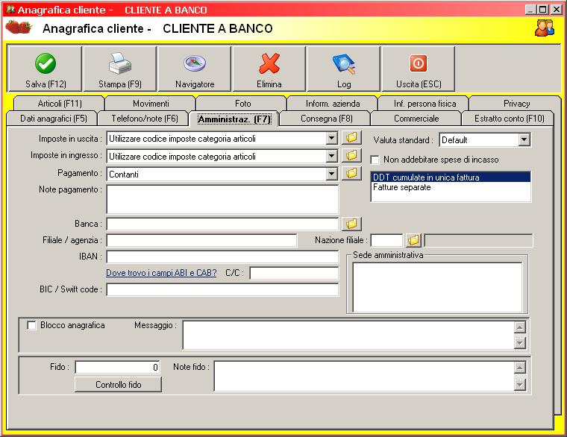This screenshot has width=567, height=437.
Task: Switch to the Articoli (F11) tab
Action: pyautogui.click(x=60, y=104)
